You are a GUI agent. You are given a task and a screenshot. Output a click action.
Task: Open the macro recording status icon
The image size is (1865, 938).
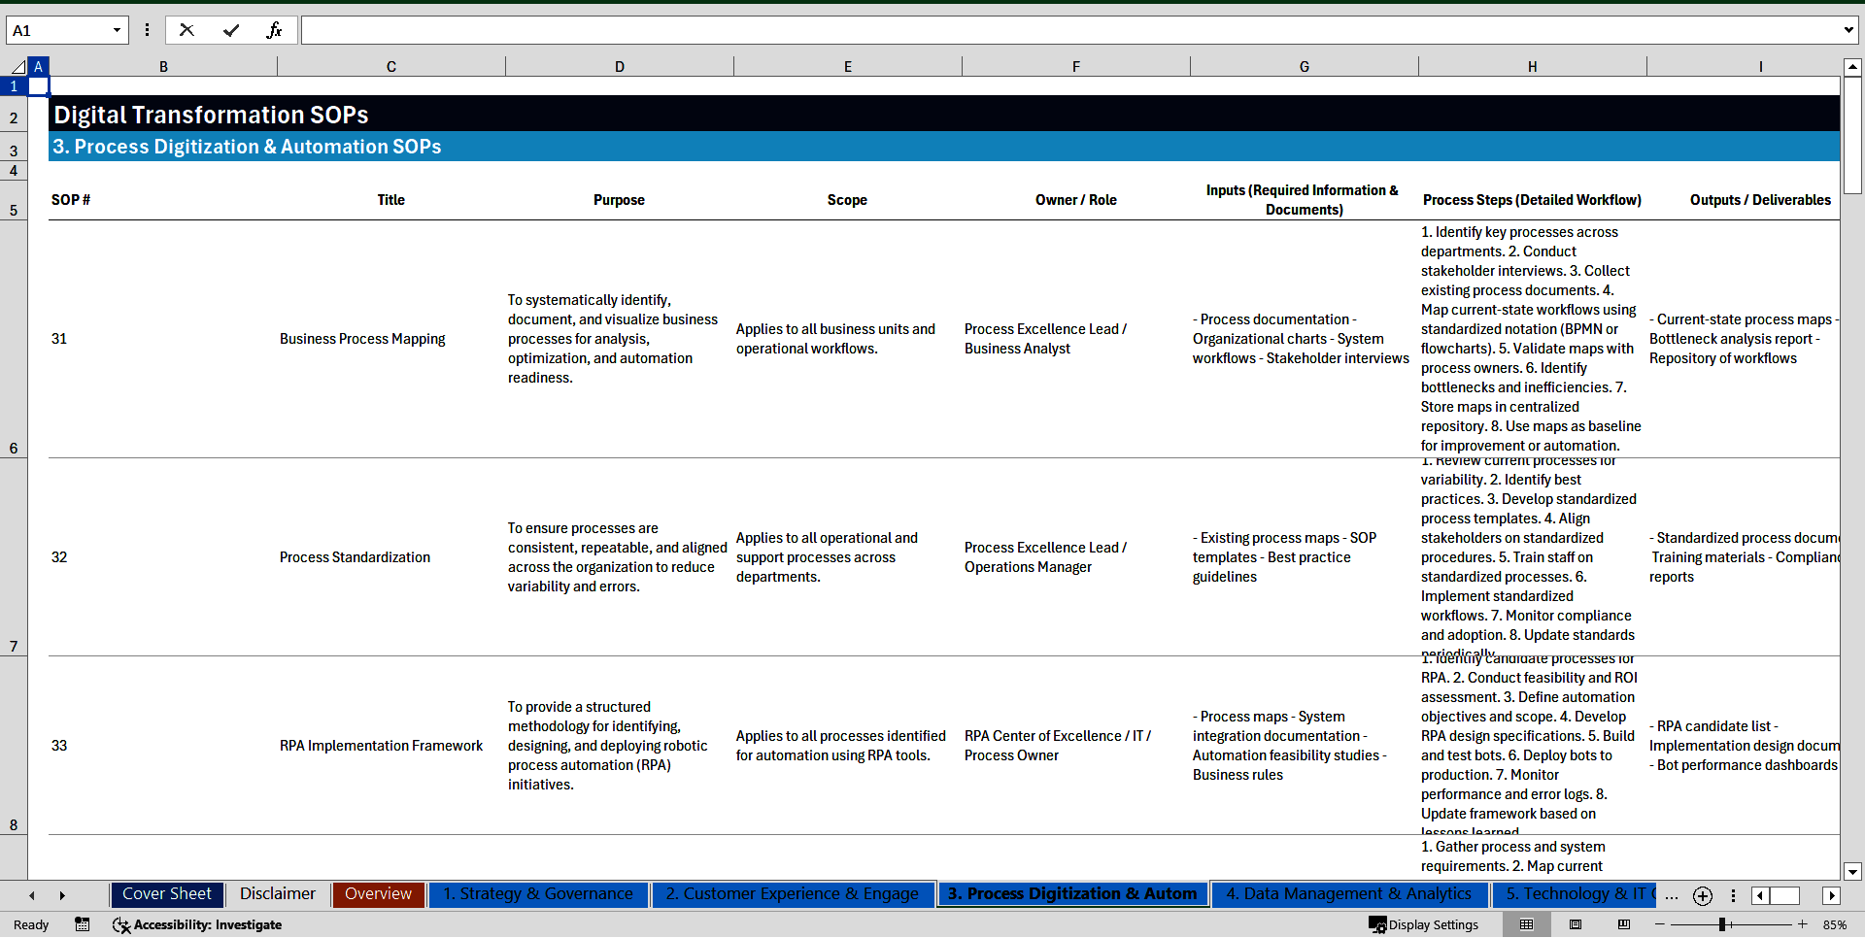[83, 924]
